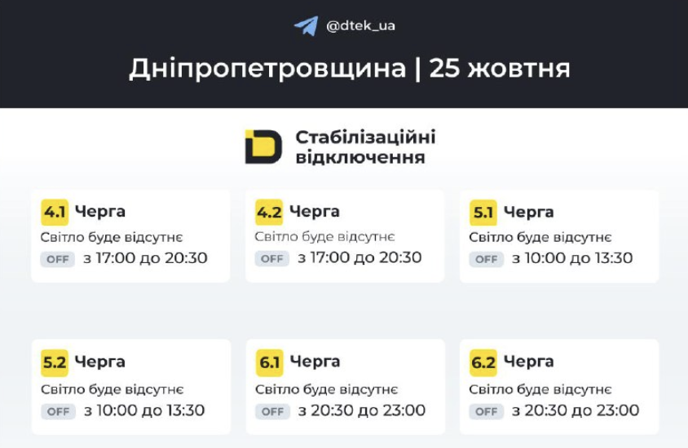Click the yellow 4.2 queue badge
688x448 pixels.
[x=269, y=213]
